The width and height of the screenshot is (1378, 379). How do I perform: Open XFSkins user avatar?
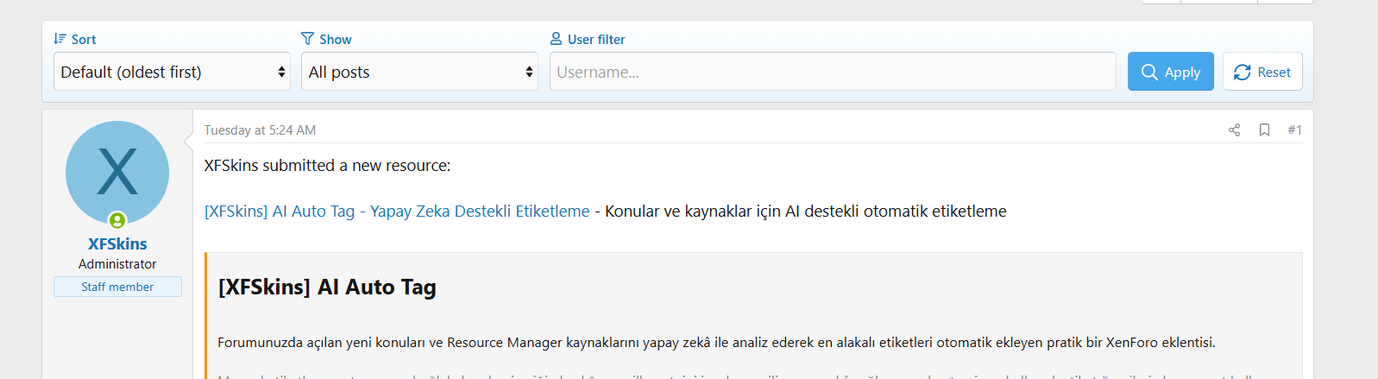coord(117,173)
